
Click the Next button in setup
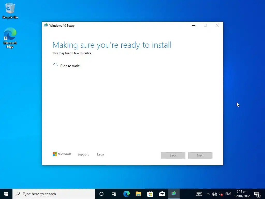click(200, 155)
